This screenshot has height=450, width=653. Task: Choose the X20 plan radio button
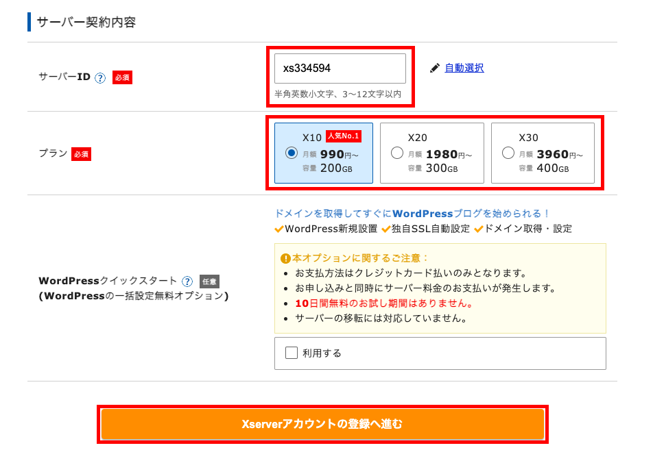tap(396, 153)
